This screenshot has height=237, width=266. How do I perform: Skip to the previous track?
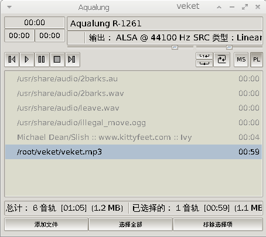tap(12, 60)
